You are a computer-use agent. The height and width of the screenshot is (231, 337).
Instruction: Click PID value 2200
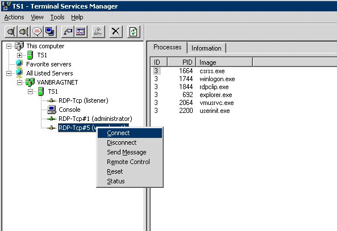click(186, 111)
